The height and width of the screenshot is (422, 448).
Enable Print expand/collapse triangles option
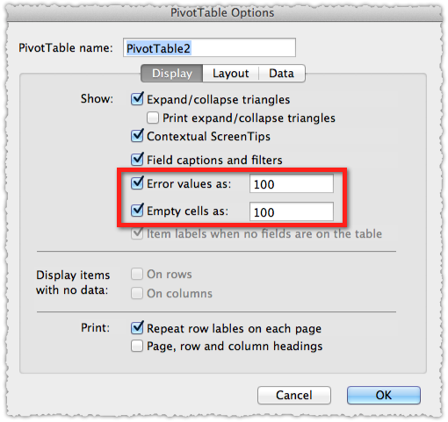click(153, 118)
